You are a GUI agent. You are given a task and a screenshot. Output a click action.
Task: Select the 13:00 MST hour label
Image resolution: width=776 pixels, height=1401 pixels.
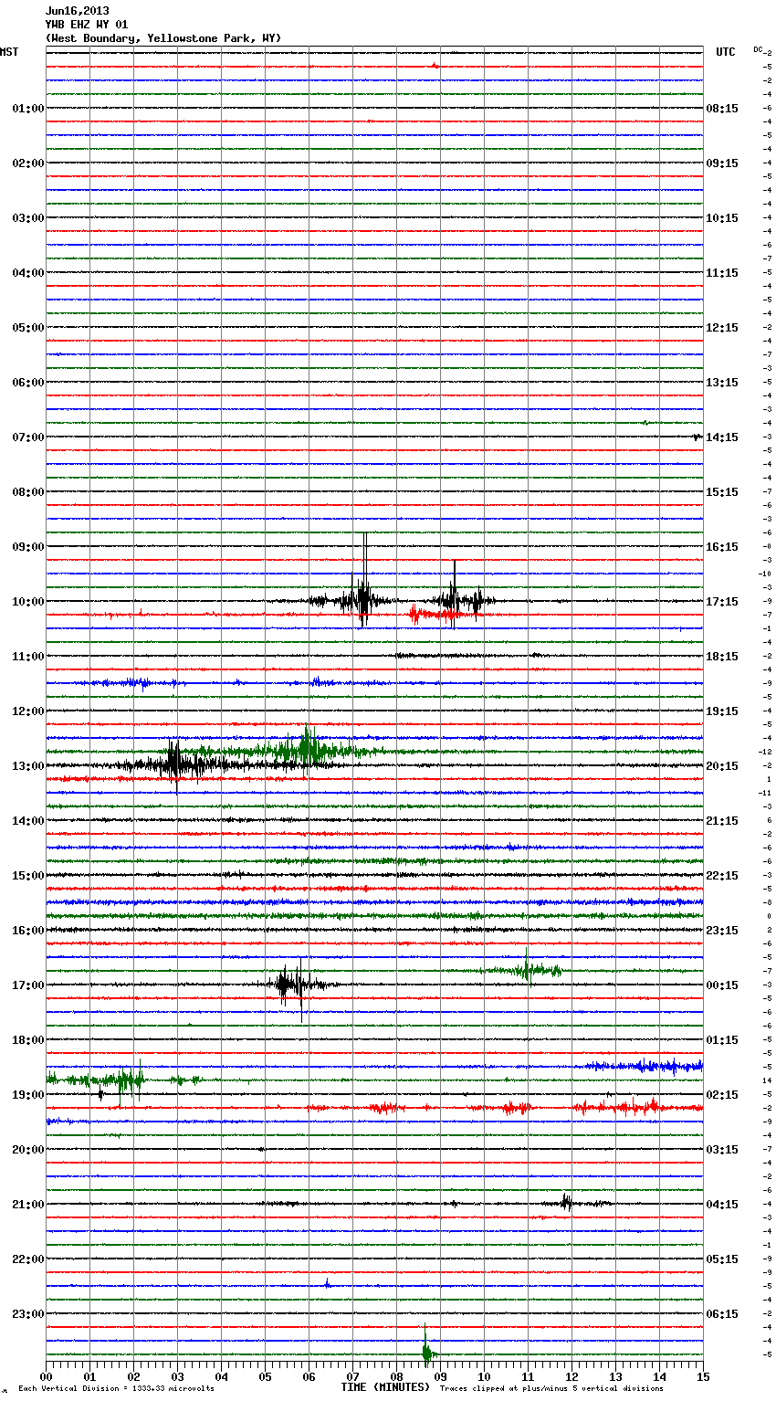(27, 766)
